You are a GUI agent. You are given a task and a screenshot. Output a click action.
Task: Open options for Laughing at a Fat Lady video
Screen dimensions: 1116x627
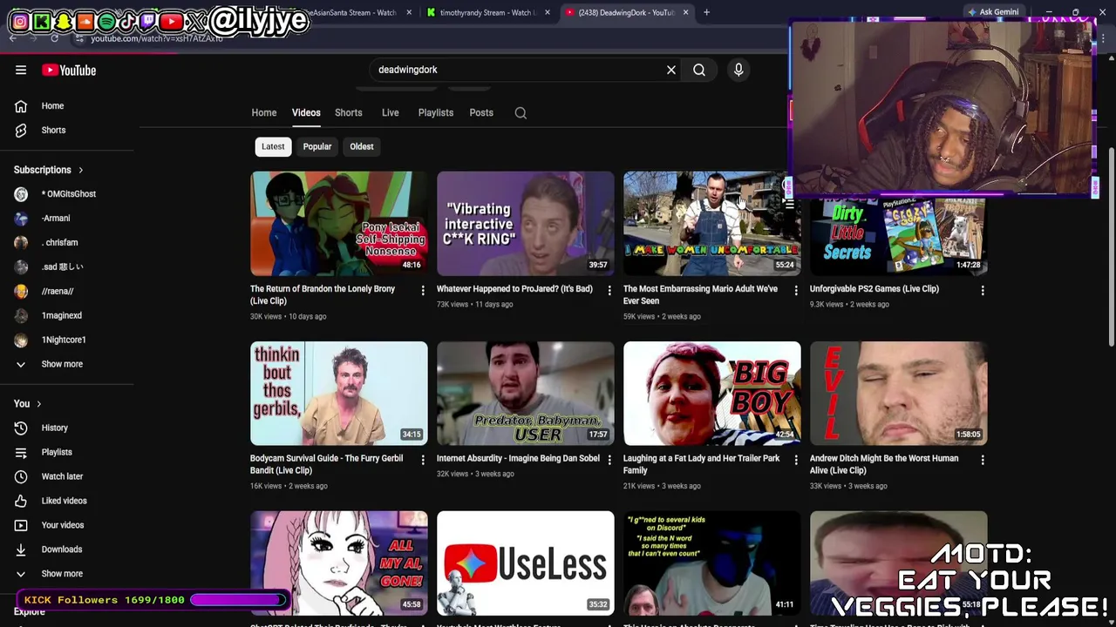coord(796,459)
